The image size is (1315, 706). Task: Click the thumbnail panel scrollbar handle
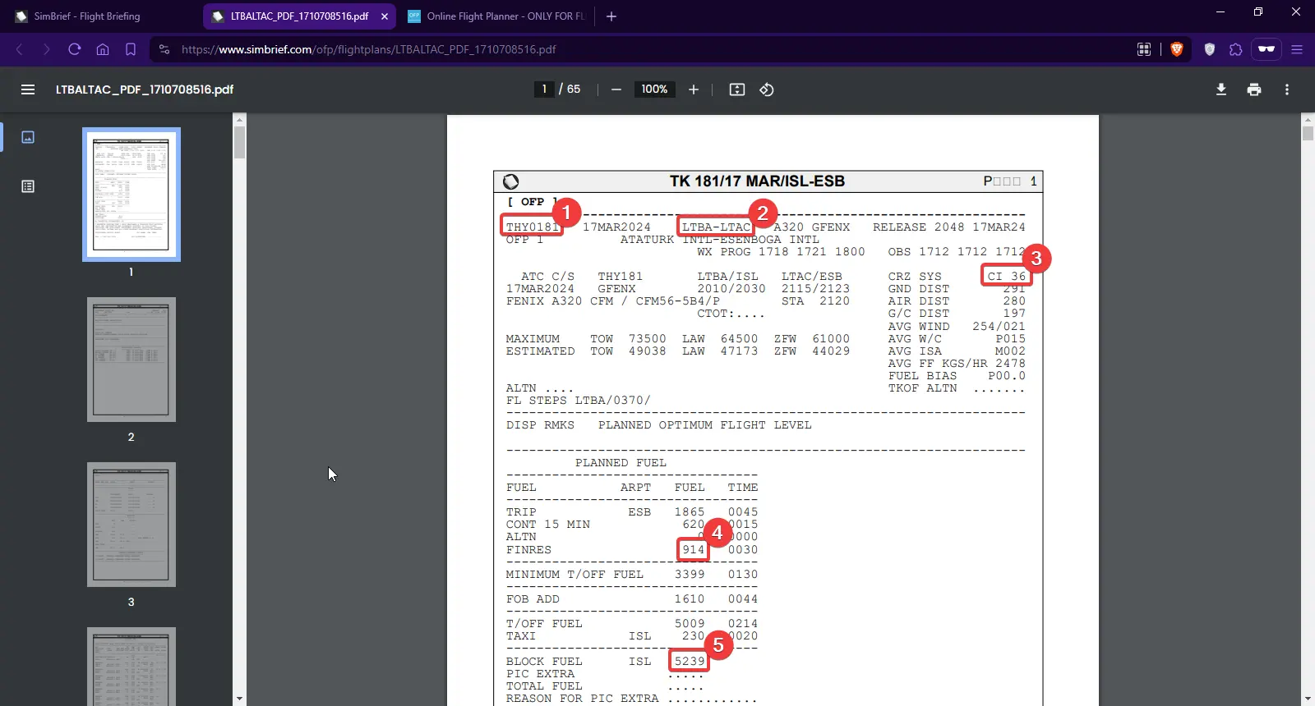click(x=239, y=141)
